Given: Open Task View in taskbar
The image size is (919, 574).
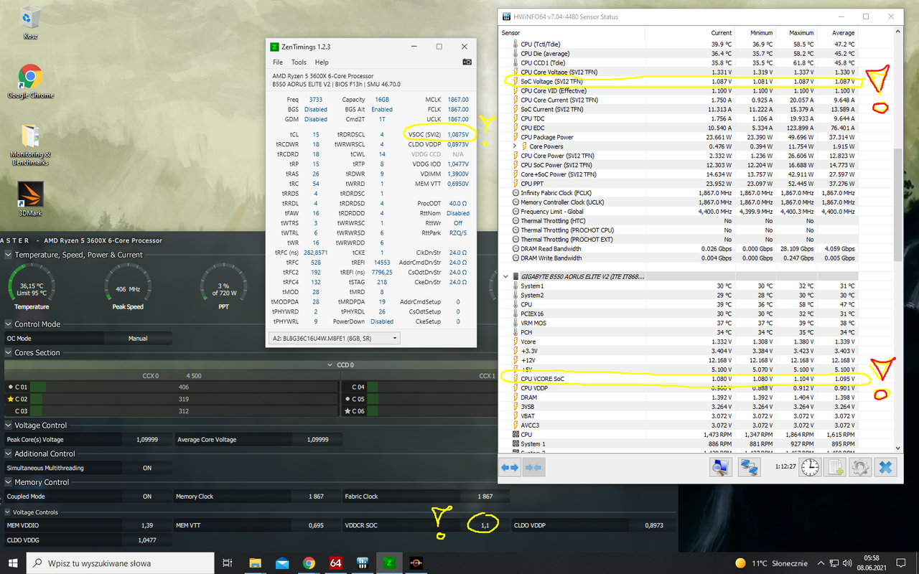Looking at the screenshot, I should (x=228, y=563).
